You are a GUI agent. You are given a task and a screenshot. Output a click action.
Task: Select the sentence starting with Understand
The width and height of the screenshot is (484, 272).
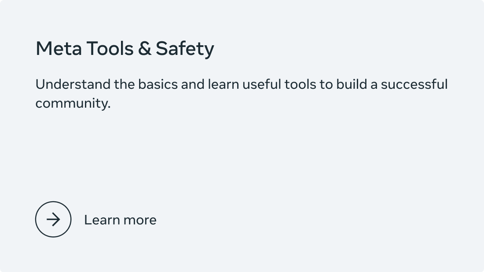click(x=242, y=84)
